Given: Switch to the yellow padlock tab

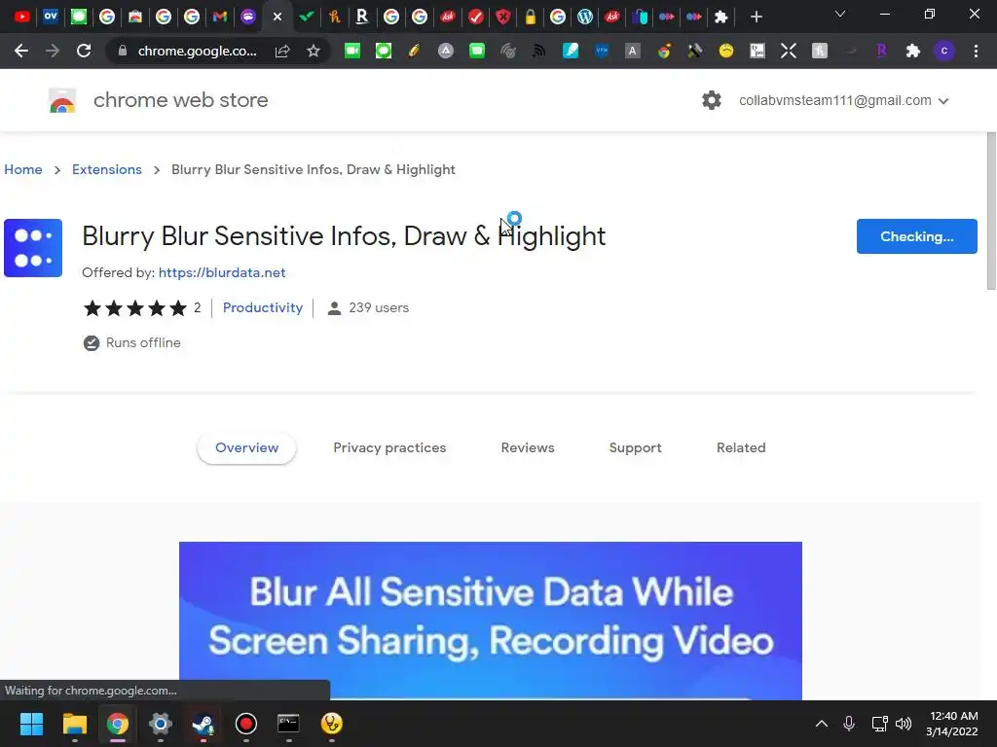Looking at the screenshot, I should coord(531,17).
